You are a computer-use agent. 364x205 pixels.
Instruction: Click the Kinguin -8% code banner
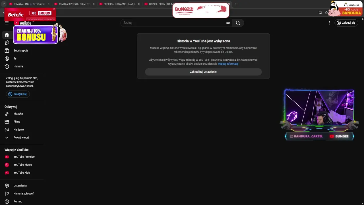[346, 9]
